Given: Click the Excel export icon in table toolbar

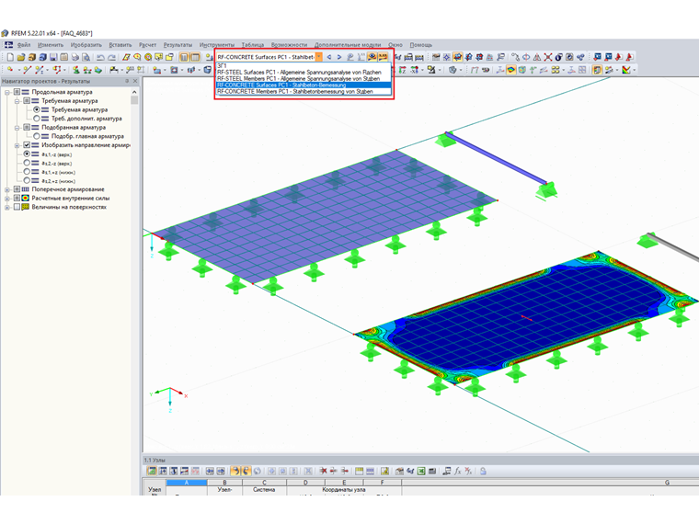Looking at the screenshot, I should [x=421, y=472].
